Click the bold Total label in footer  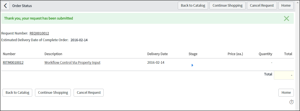[268, 74]
